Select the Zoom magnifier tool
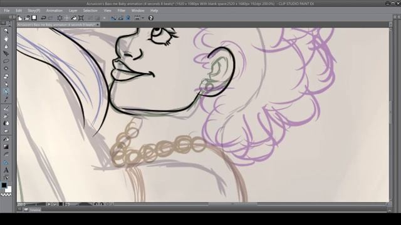This screenshot has width=401, height=225. pos(6,31)
